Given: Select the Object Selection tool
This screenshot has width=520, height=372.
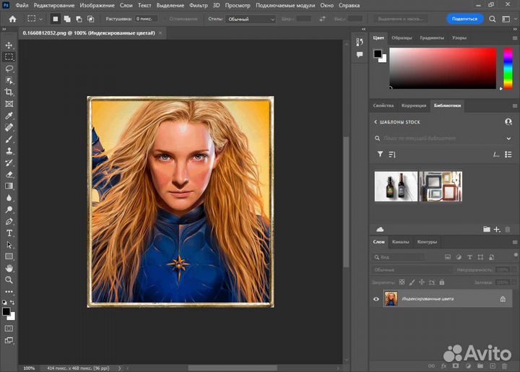Looking at the screenshot, I should click(x=9, y=80).
